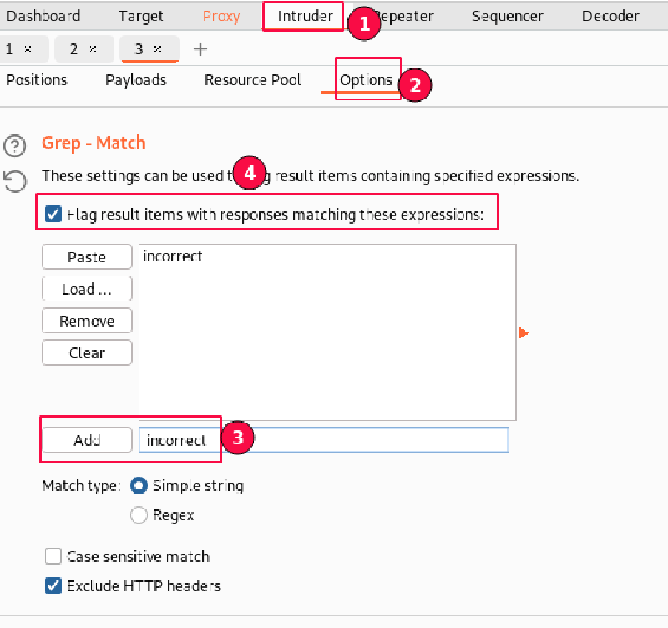Uncheck Exclude HTTP headers
This screenshot has height=628, width=668.
[53, 585]
